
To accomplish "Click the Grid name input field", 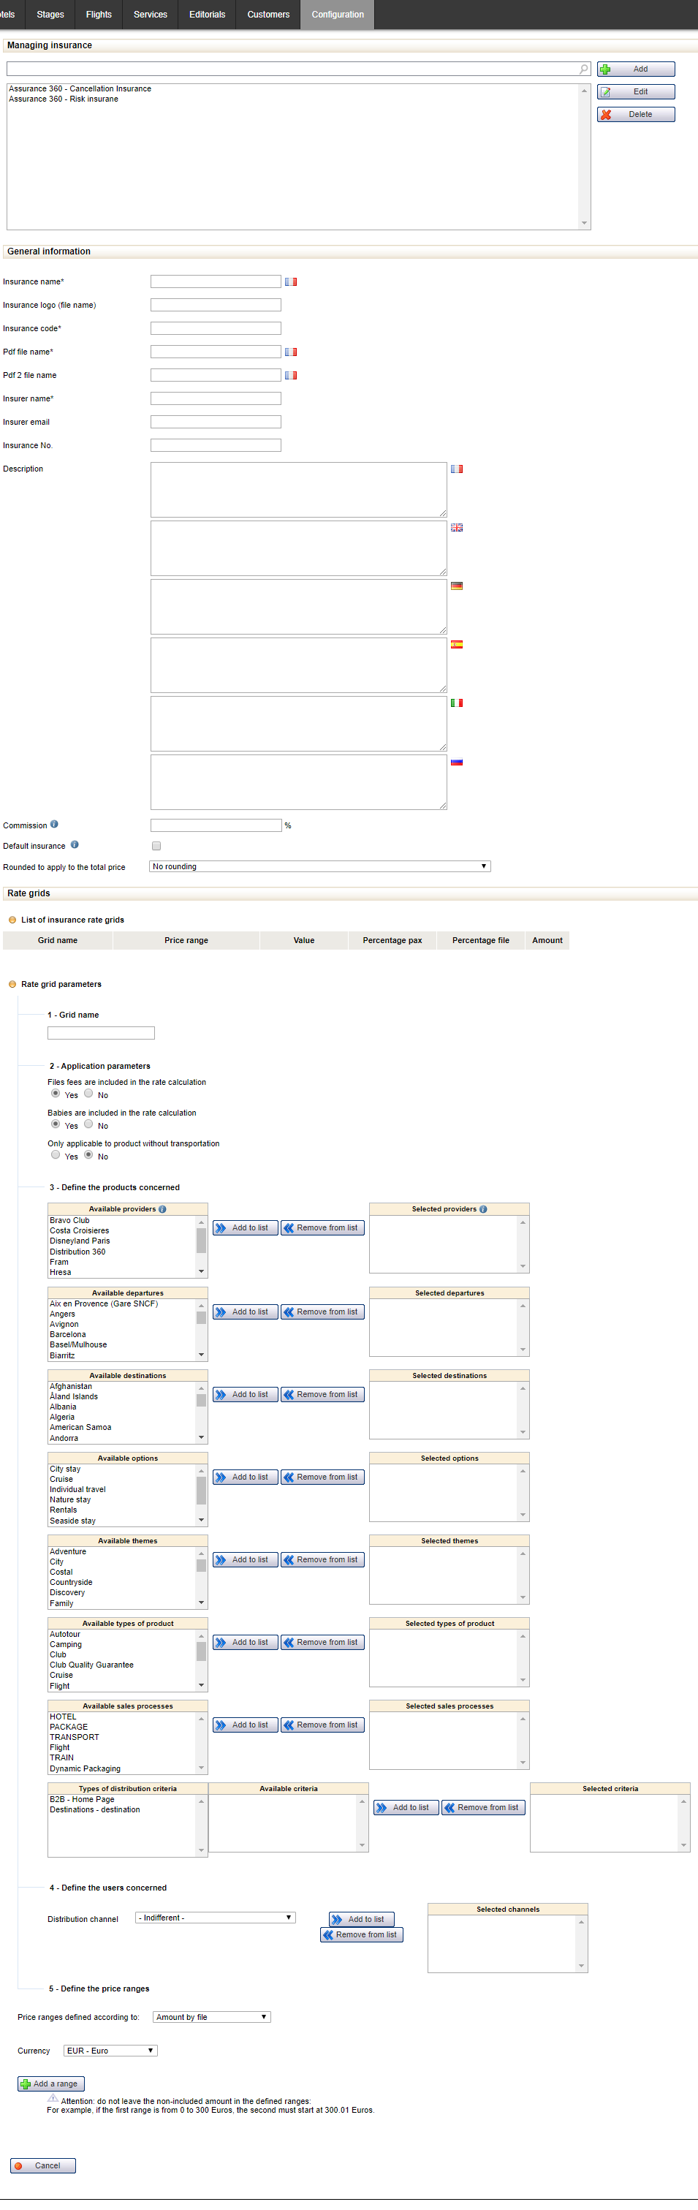I will tap(101, 1033).
